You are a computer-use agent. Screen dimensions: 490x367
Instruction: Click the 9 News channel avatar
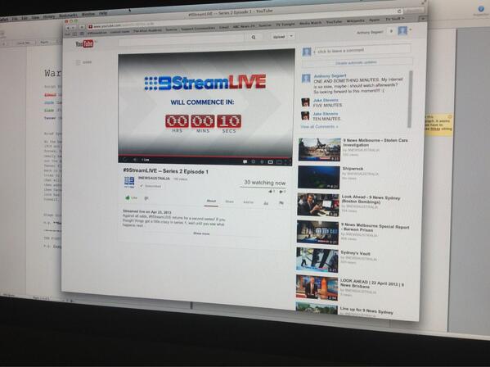coord(129,182)
